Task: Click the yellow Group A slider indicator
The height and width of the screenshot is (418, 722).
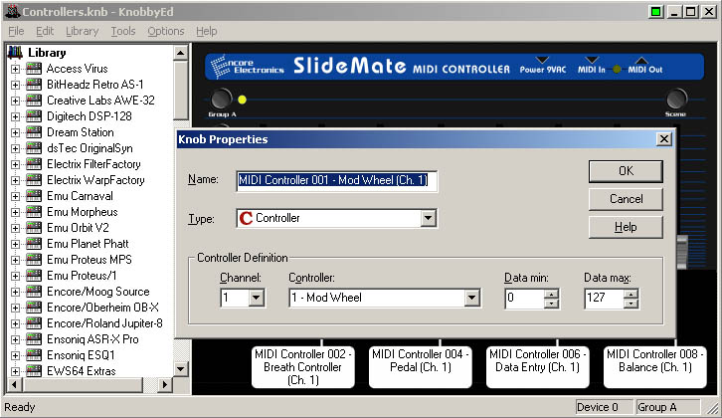Action: [x=243, y=100]
